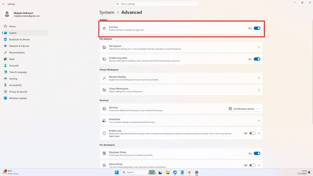Image resolution: width=313 pixels, height=176 pixels.
Task: Turn off the End Task toggle
Action: (257, 28)
